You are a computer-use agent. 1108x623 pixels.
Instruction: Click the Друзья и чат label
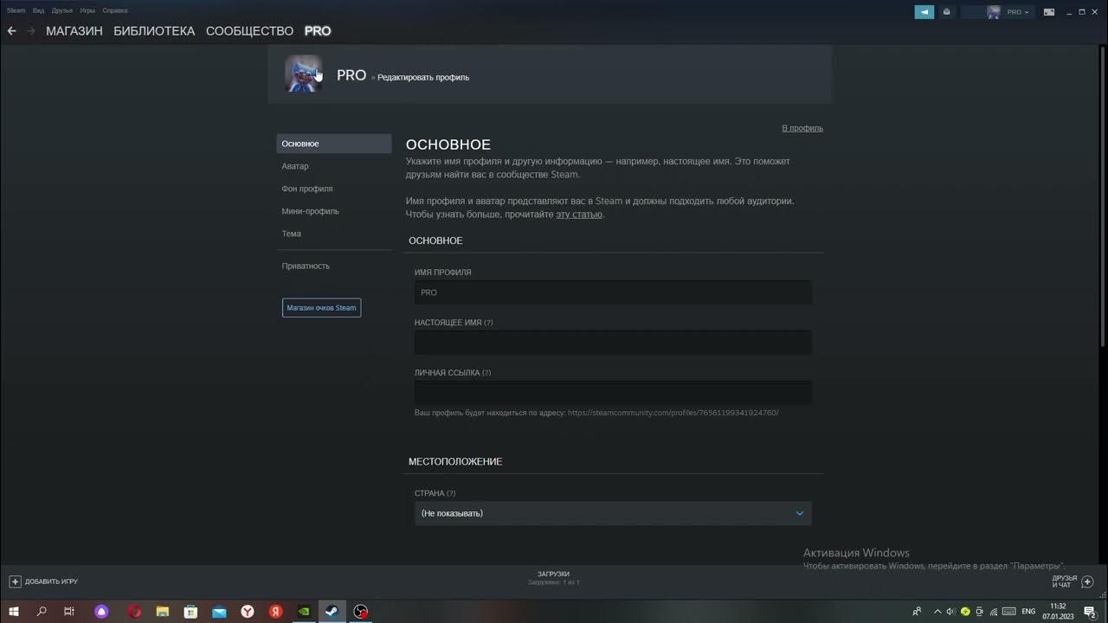click(x=1064, y=581)
